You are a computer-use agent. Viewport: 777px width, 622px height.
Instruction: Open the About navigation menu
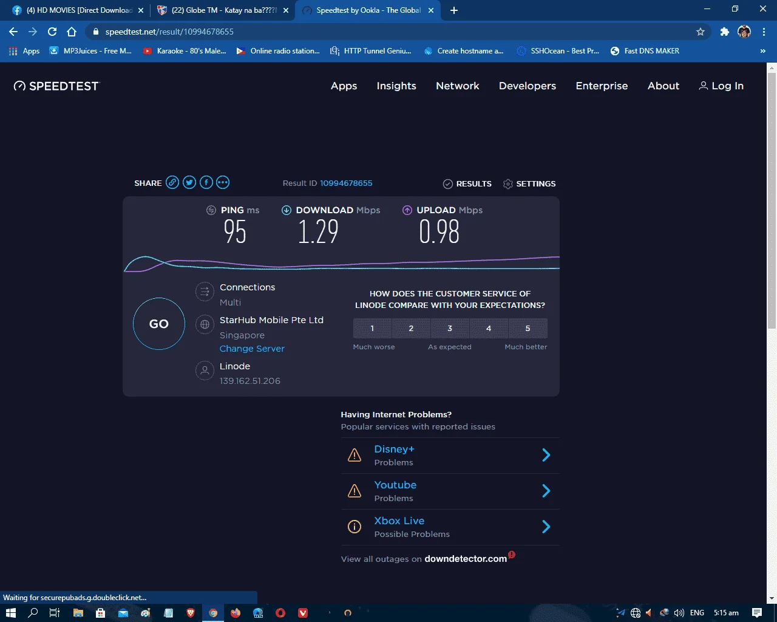pyautogui.click(x=663, y=86)
